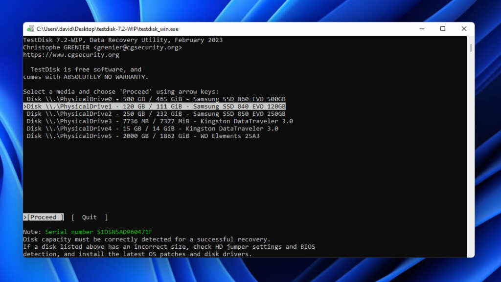This screenshot has height=282, width=501.
Task: Click the TestDisk 7.2-WIP version header line
Action: pos(122,40)
